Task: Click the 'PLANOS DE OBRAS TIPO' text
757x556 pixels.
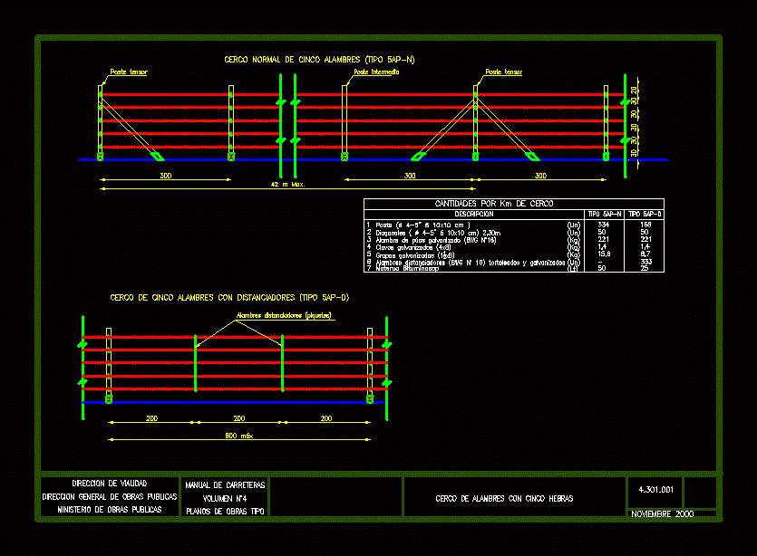Action: click(225, 511)
